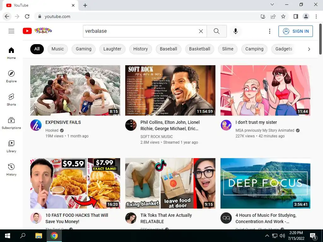323x242 pixels.
Task: Select the History filter chip
Action: [140, 49]
